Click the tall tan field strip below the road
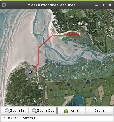114x122 pixels. (x=46, y=93)
